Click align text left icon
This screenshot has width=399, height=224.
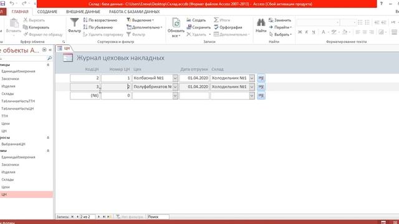coord(358,32)
